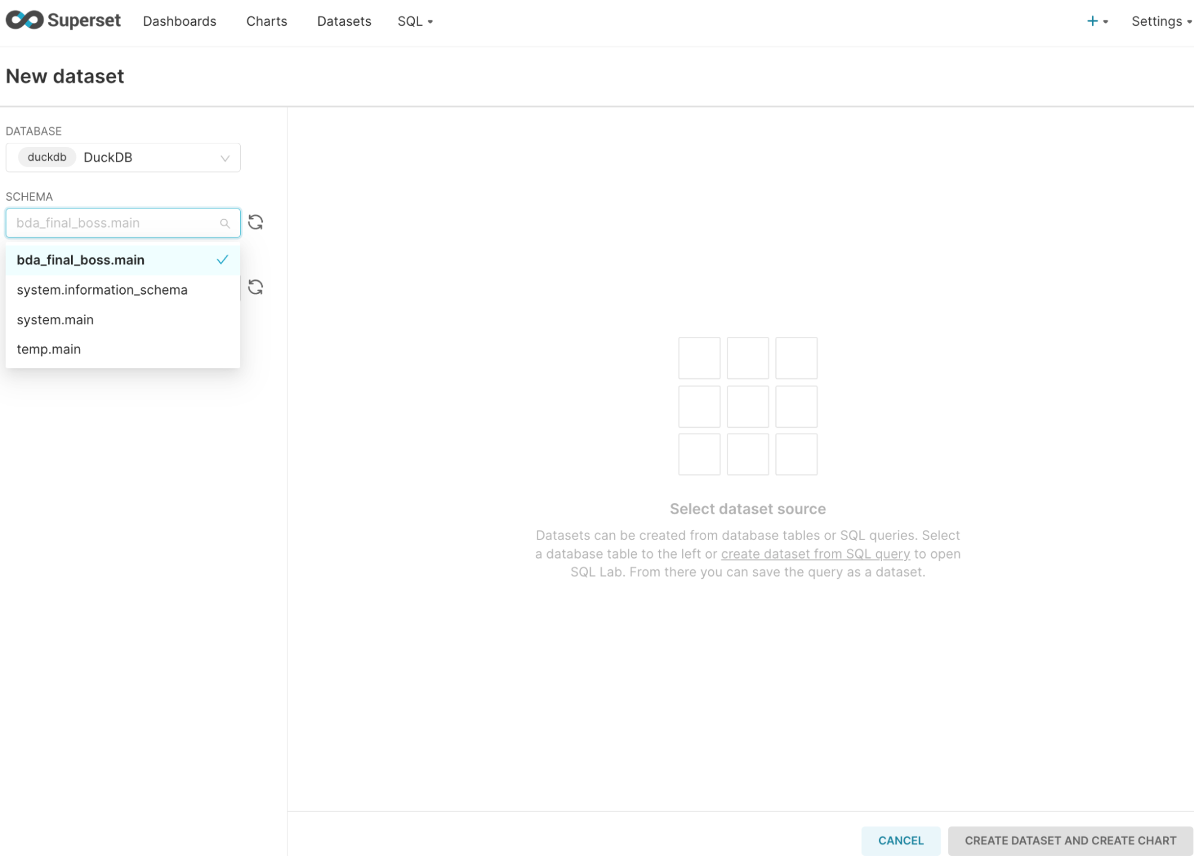Select bda_final_boss.main schema option
Image resolution: width=1194 pixels, height=856 pixels.
pos(123,260)
